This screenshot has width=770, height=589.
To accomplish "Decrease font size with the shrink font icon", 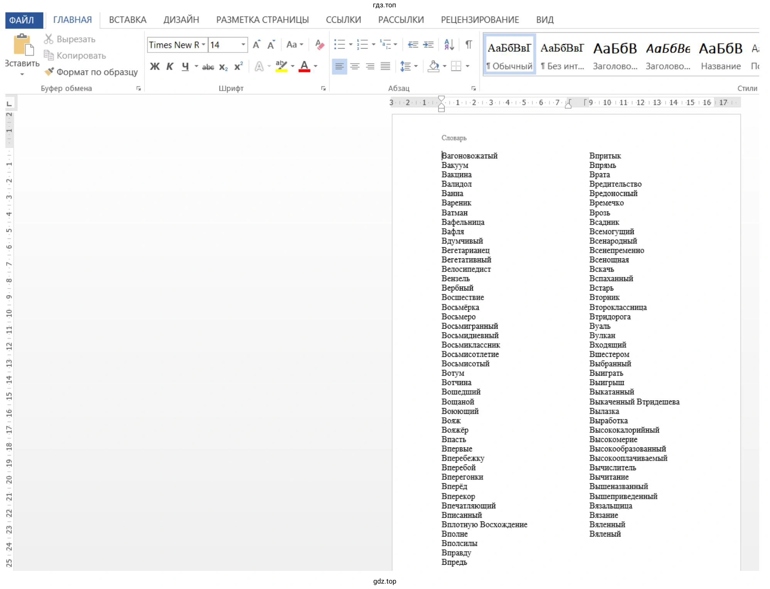I will 271,45.
